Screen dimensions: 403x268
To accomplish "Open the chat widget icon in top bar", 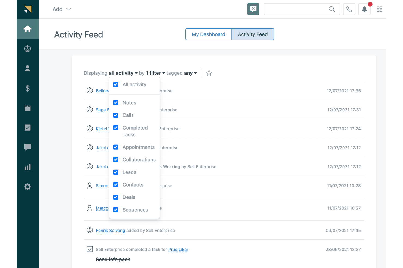I will click(253, 9).
